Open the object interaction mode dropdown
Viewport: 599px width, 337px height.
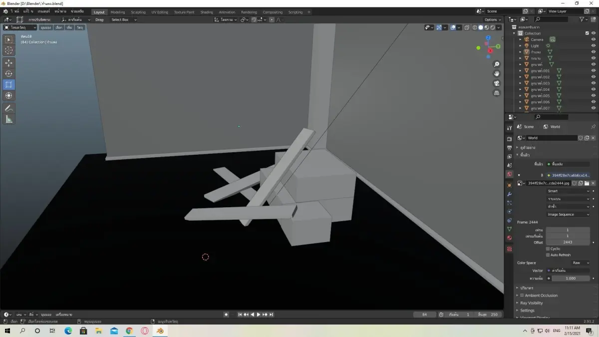[20, 27]
